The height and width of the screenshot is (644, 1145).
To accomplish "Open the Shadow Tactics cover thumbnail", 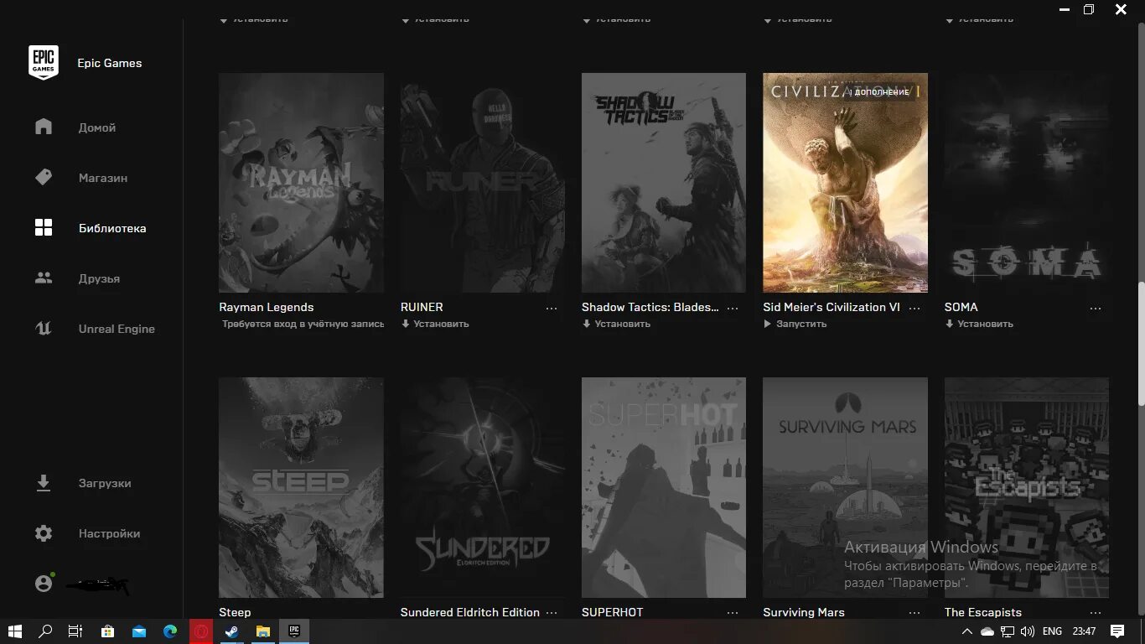I will pos(663,183).
